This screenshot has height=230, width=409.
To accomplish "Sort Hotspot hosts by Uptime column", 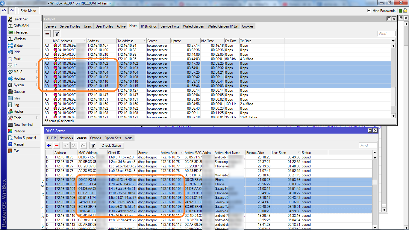I will click(x=185, y=41).
